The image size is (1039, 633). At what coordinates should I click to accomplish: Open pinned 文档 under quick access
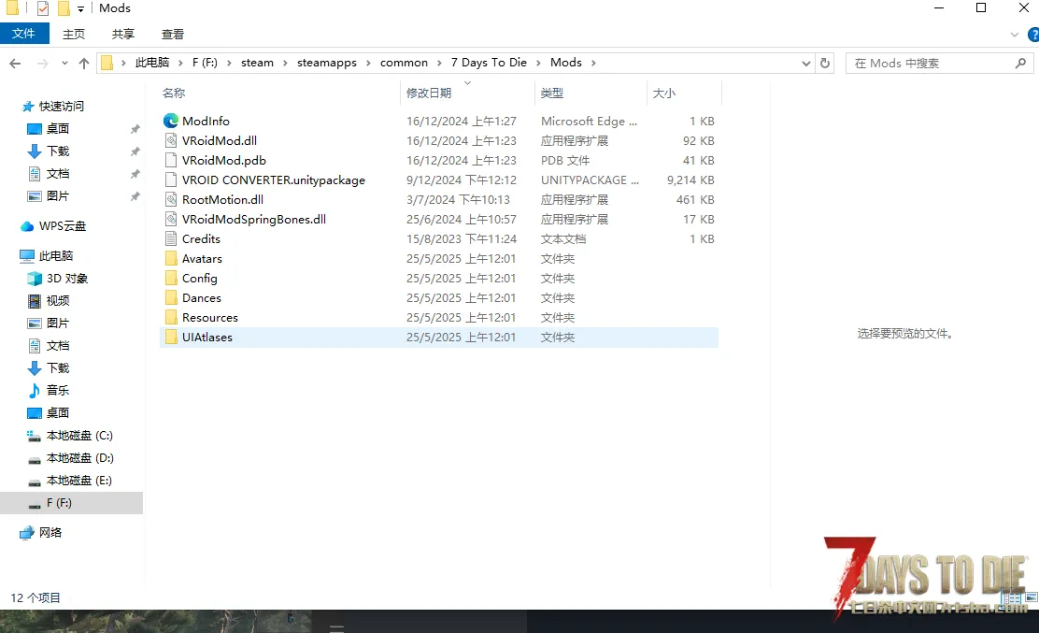click(x=49, y=174)
